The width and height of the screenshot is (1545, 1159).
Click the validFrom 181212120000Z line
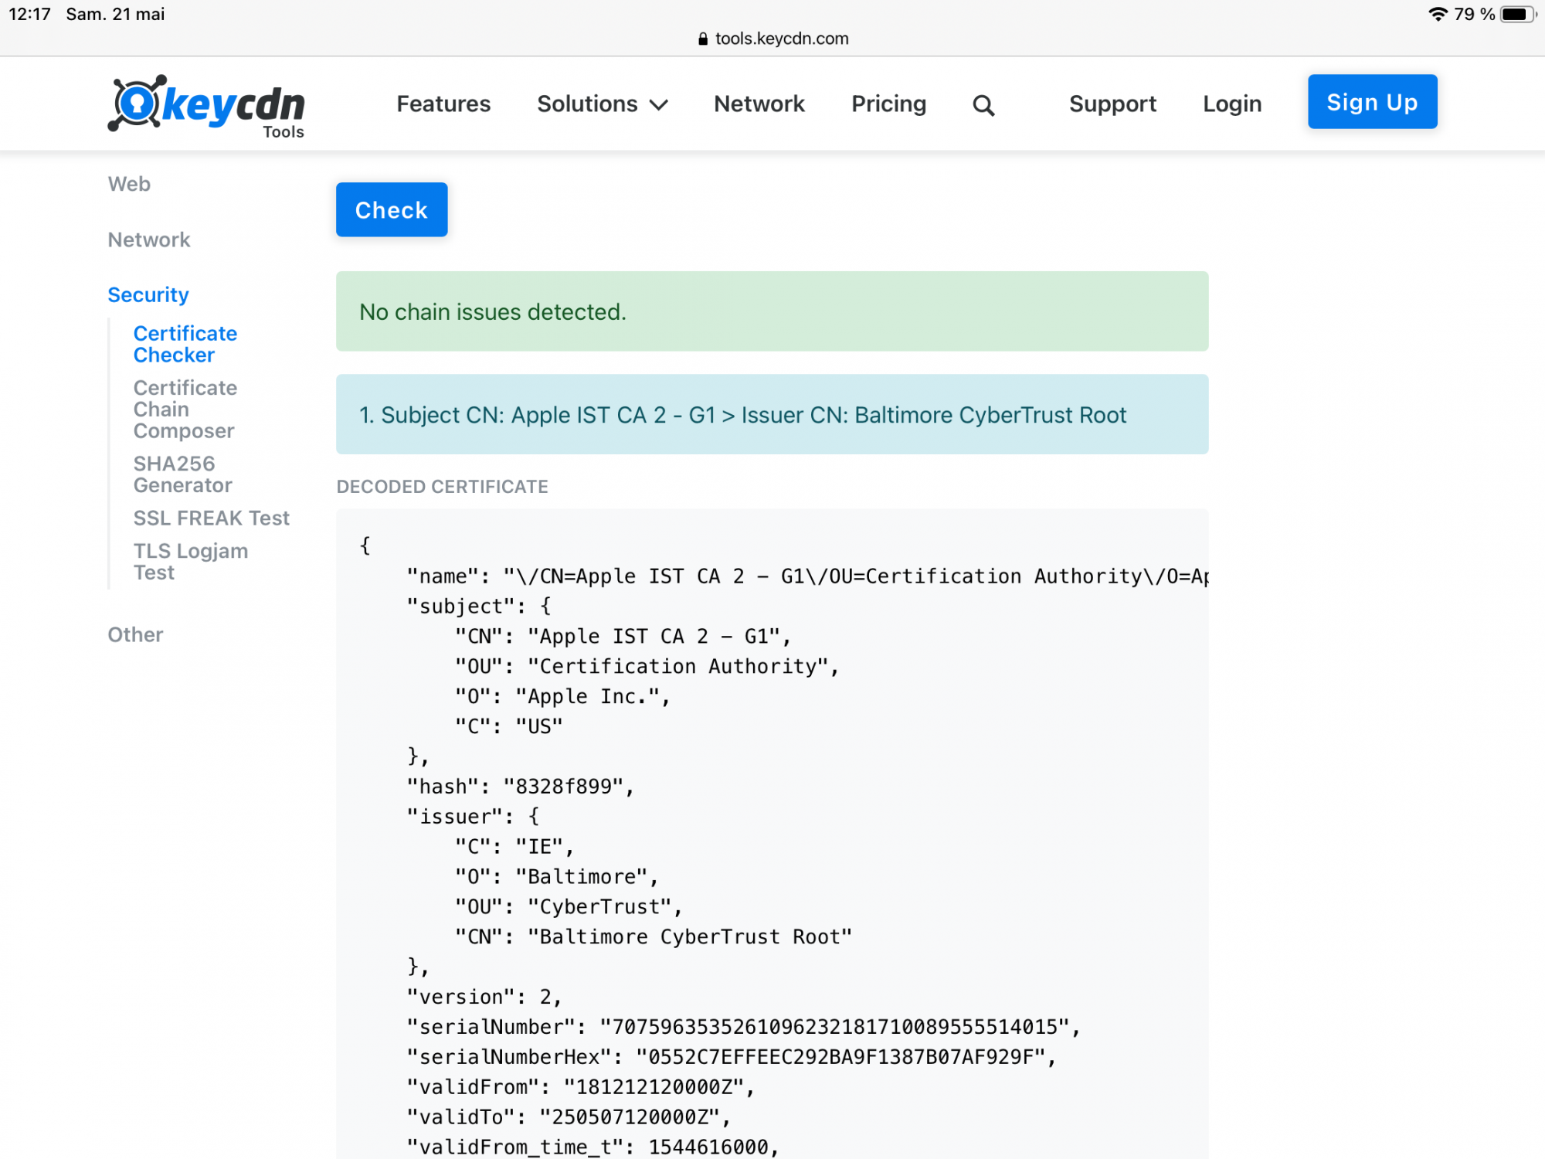(580, 1086)
